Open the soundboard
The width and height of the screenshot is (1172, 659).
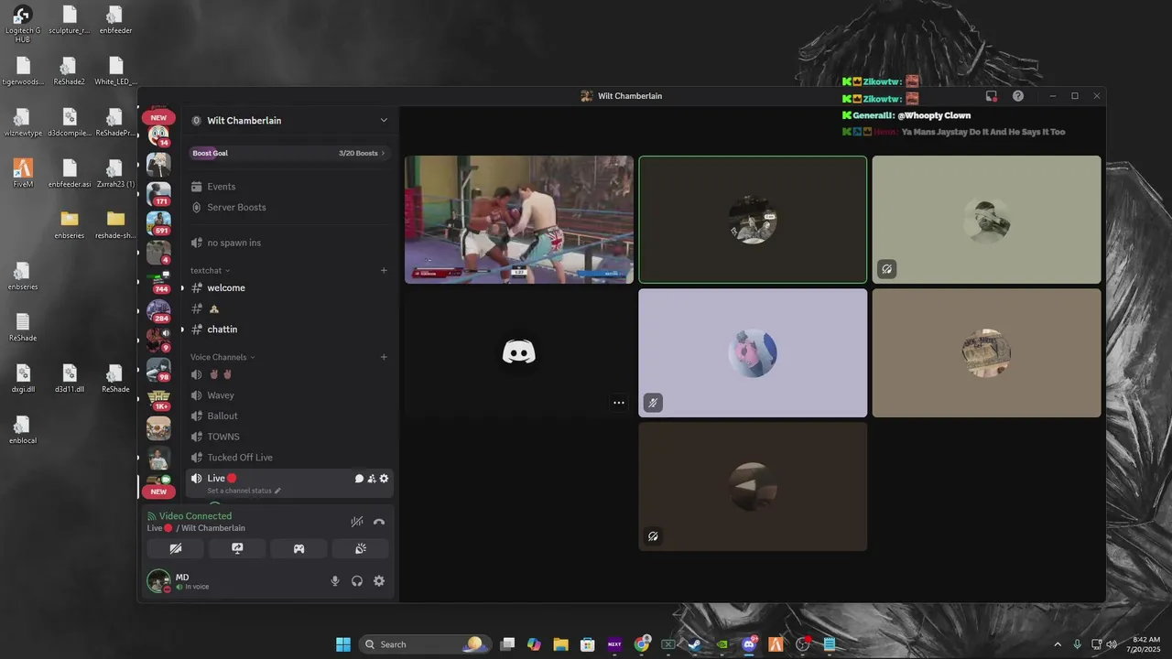coord(360,548)
